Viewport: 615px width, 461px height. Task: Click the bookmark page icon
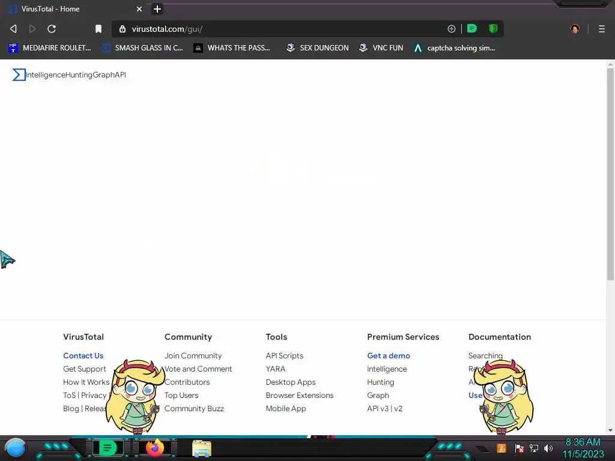point(98,29)
